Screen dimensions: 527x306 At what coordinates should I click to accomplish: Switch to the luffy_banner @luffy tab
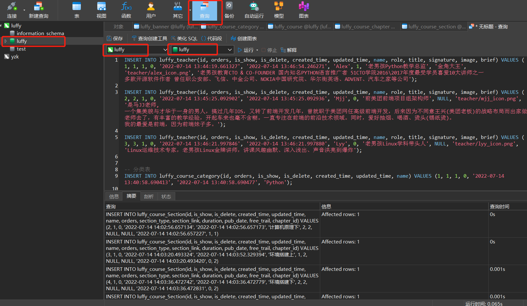tap(166, 26)
